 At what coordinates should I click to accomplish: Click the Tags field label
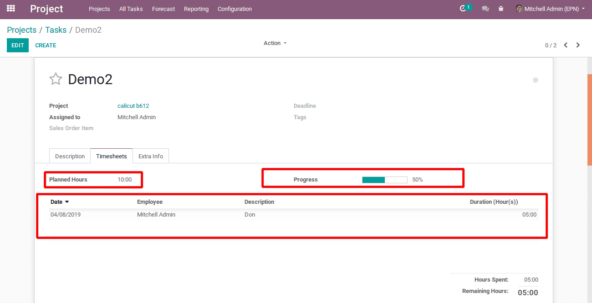click(x=300, y=117)
